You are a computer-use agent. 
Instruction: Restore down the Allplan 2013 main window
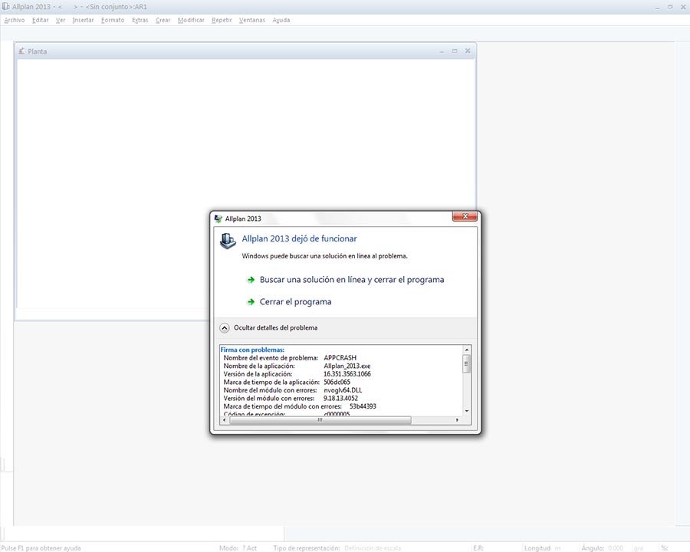point(670,7)
